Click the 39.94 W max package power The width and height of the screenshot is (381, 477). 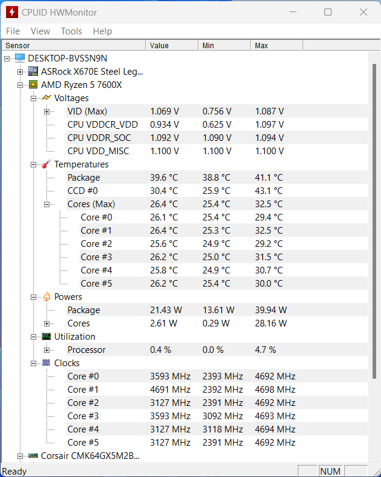point(271,310)
